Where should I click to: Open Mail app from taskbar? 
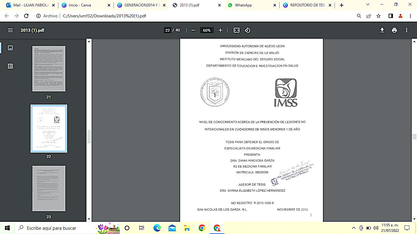pos(172,228)
